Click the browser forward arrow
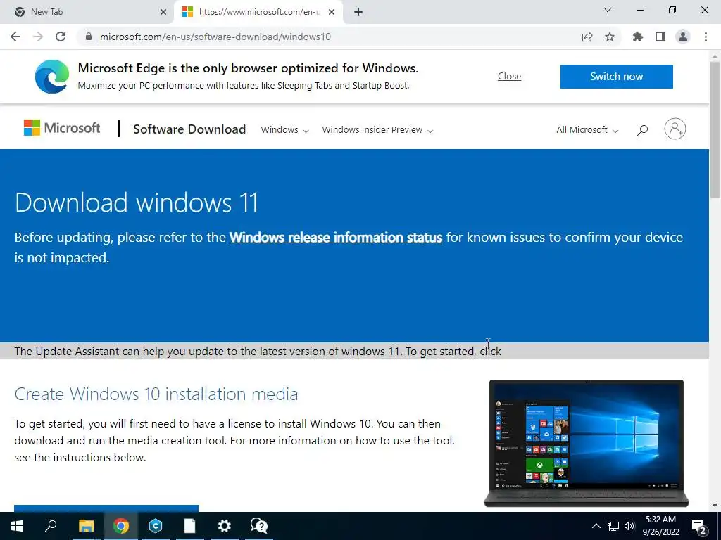 coord(38,37)
